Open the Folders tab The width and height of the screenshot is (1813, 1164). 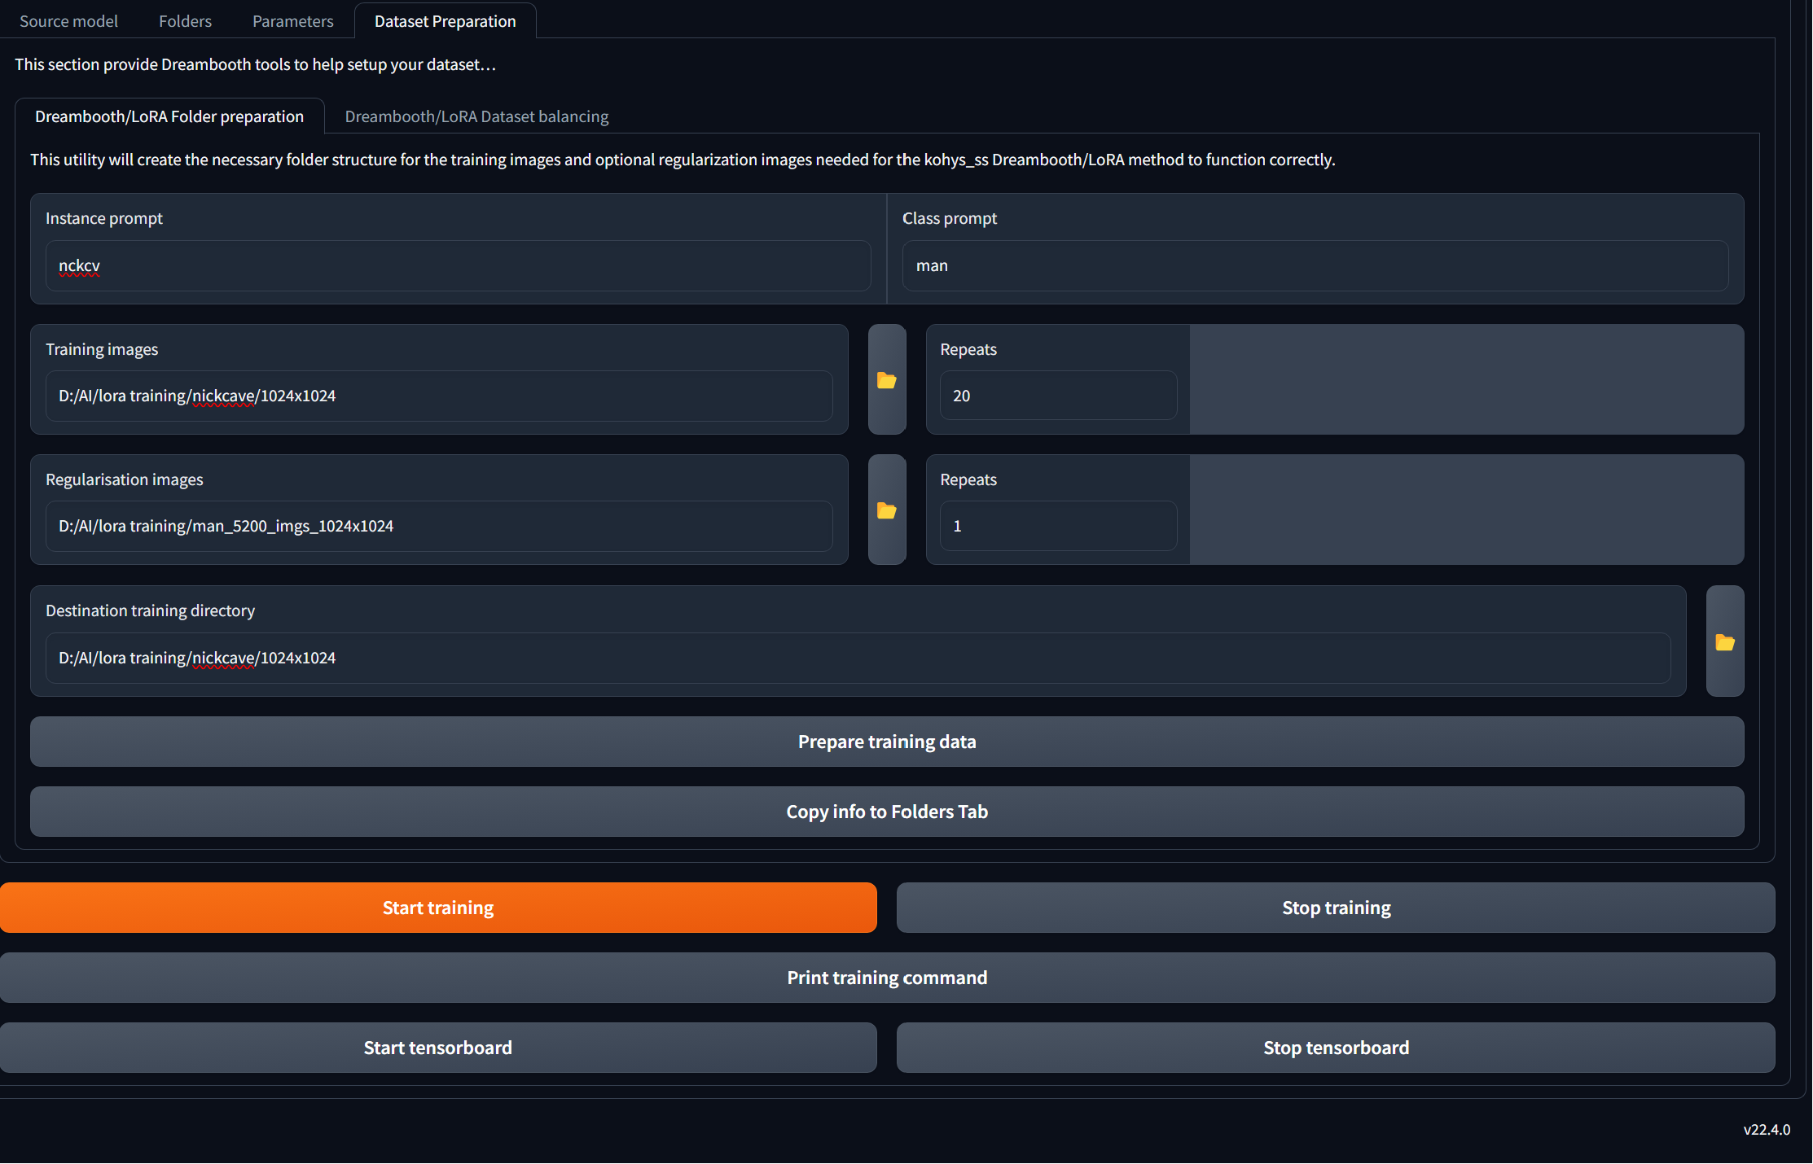[x=185, y=21]
